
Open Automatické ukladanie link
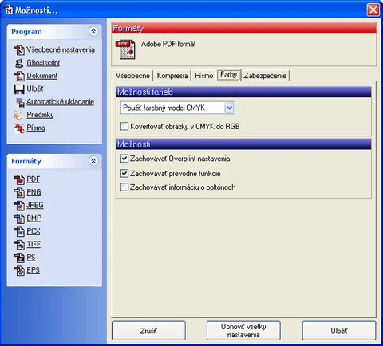click(x=60, y=102)
